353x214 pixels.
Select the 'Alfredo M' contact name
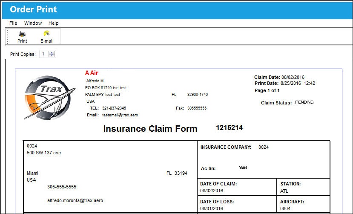pos(95,81)
